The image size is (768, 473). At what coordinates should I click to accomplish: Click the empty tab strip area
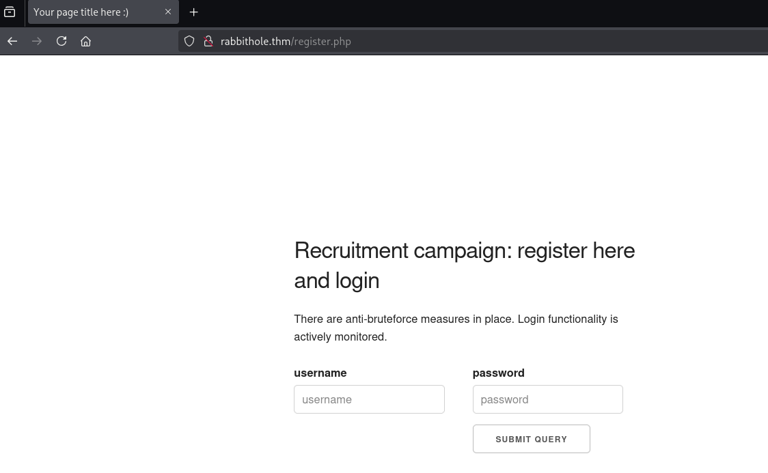(x=478, y=12)
